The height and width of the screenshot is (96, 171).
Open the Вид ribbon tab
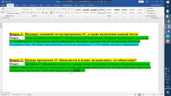(76, 5)
